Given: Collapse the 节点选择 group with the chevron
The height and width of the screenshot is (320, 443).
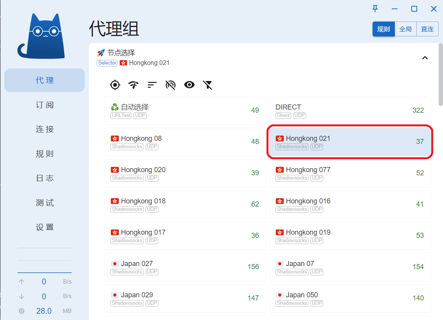Looking at the screenshot, I should point(425,58).
